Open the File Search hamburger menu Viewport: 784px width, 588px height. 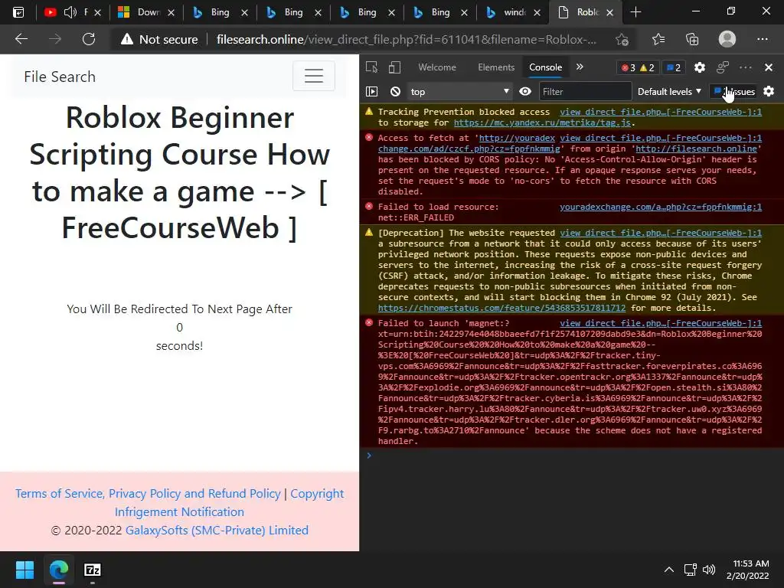[313, 76]
